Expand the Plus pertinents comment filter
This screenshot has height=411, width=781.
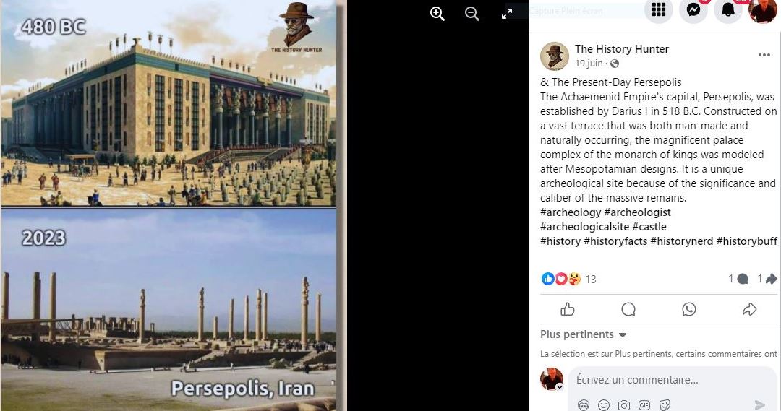click(x=584, y=334)
